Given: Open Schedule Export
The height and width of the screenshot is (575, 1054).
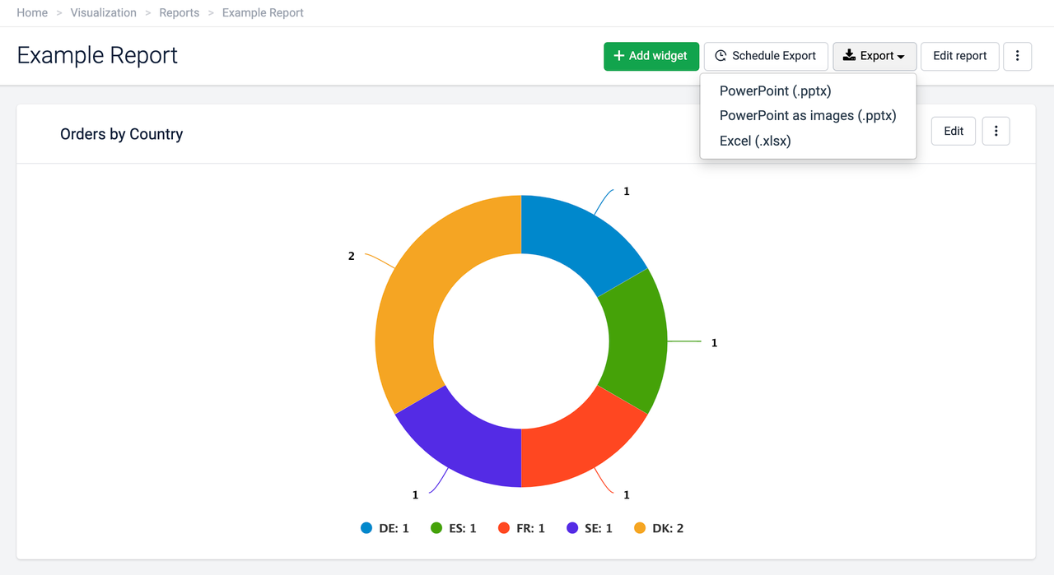Looking at the screenshot, I should pyautogui.click(x=765, y=56).
